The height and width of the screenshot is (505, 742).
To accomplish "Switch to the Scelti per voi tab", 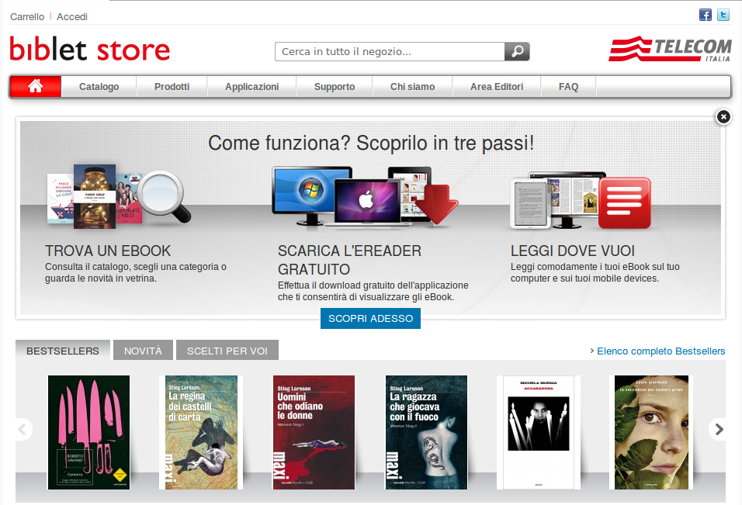I will click(227, 351).
